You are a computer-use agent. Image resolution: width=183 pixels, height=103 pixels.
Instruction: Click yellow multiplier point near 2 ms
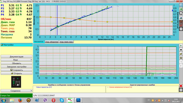51,17
